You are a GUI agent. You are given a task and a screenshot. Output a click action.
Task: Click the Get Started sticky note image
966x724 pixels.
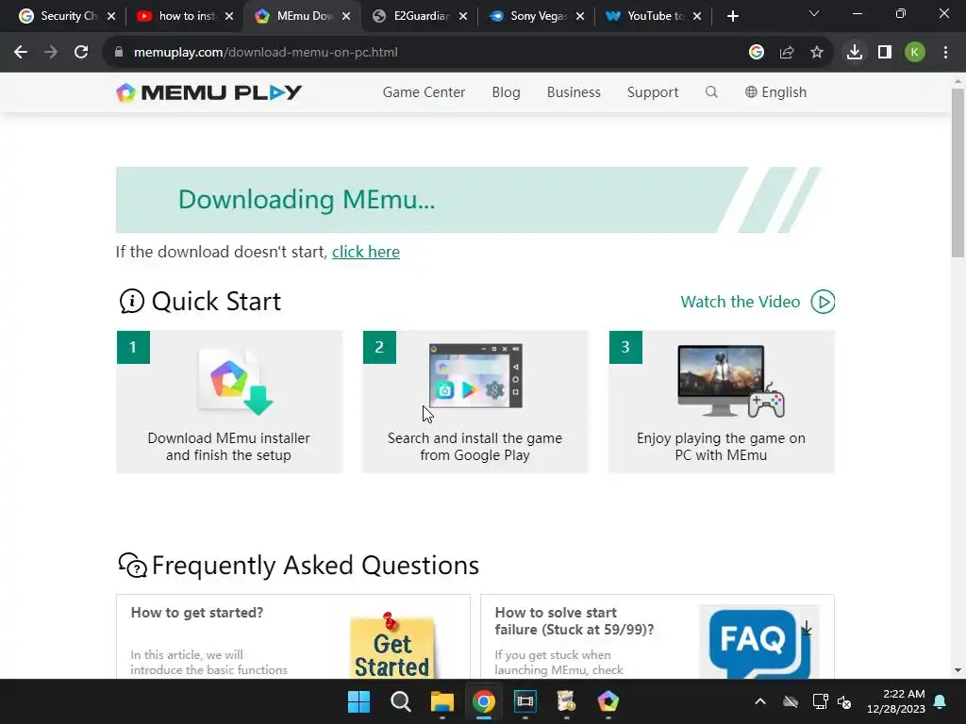click(391, 646)
